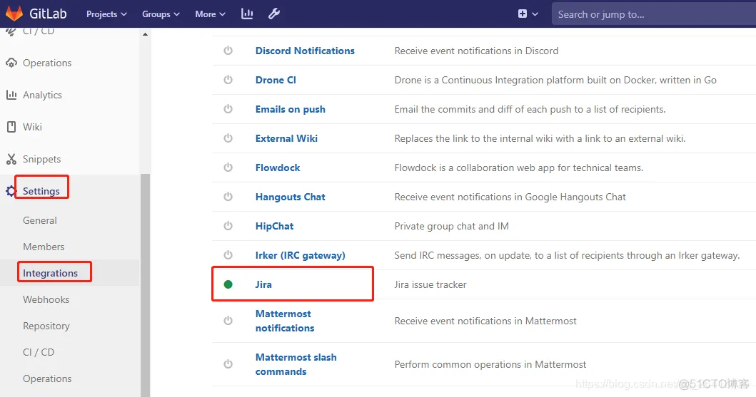Click the Settings gear icon
This screenshot has height=397, width=756.
pyautogui.click(x=11, y=191)
